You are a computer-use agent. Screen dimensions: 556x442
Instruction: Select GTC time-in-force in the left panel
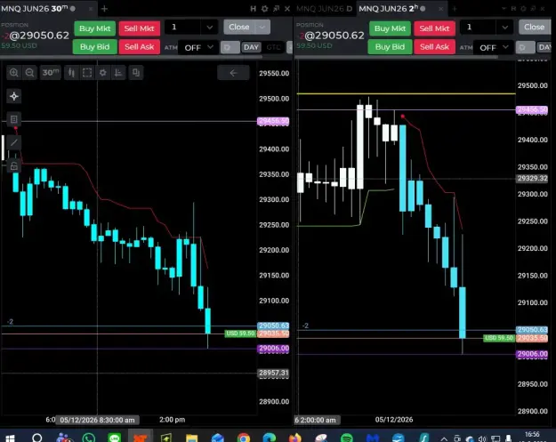[273, 47]
